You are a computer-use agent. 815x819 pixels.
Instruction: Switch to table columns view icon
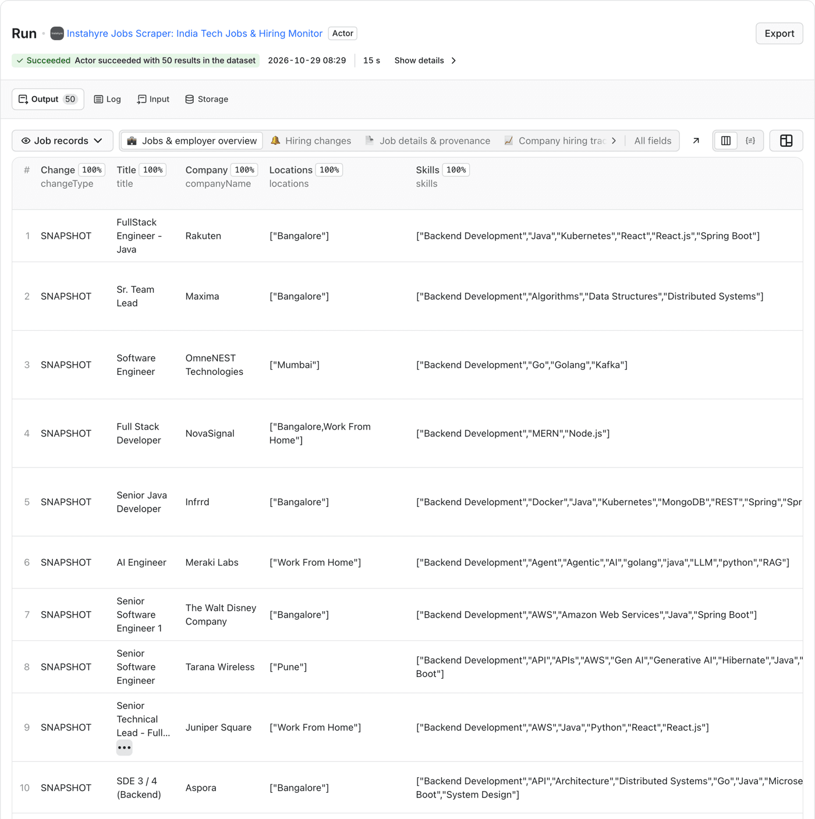pos(726,141)
